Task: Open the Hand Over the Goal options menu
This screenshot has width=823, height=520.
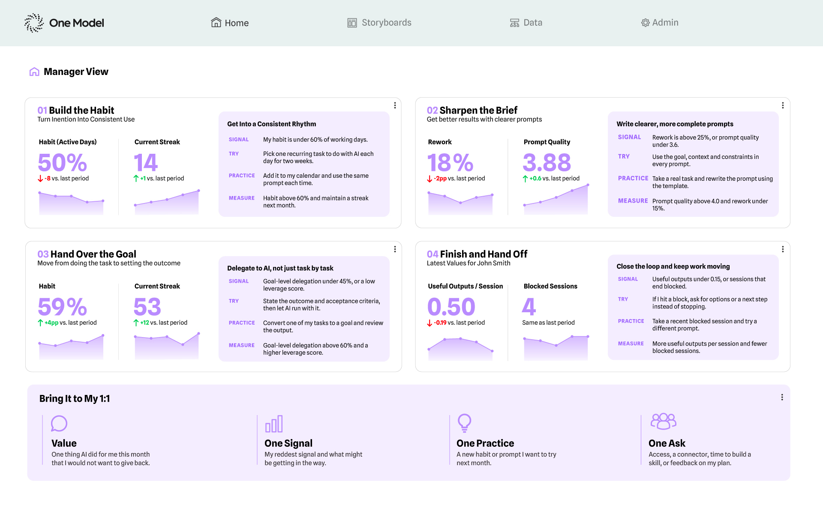Action: (395, 249)
